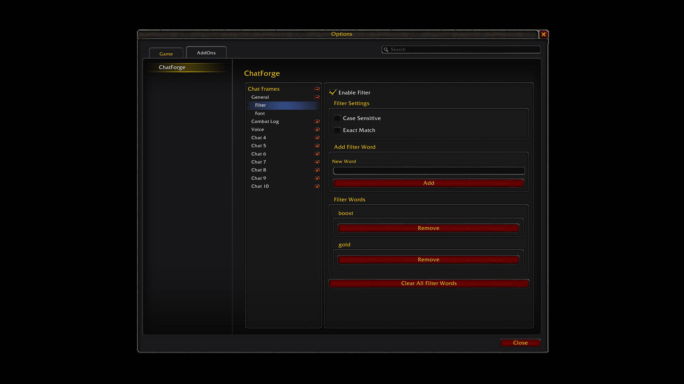Disable the Enable Filter checkbox
The width and height of the screenshot is (684, 384).
(x=333, y=92)
